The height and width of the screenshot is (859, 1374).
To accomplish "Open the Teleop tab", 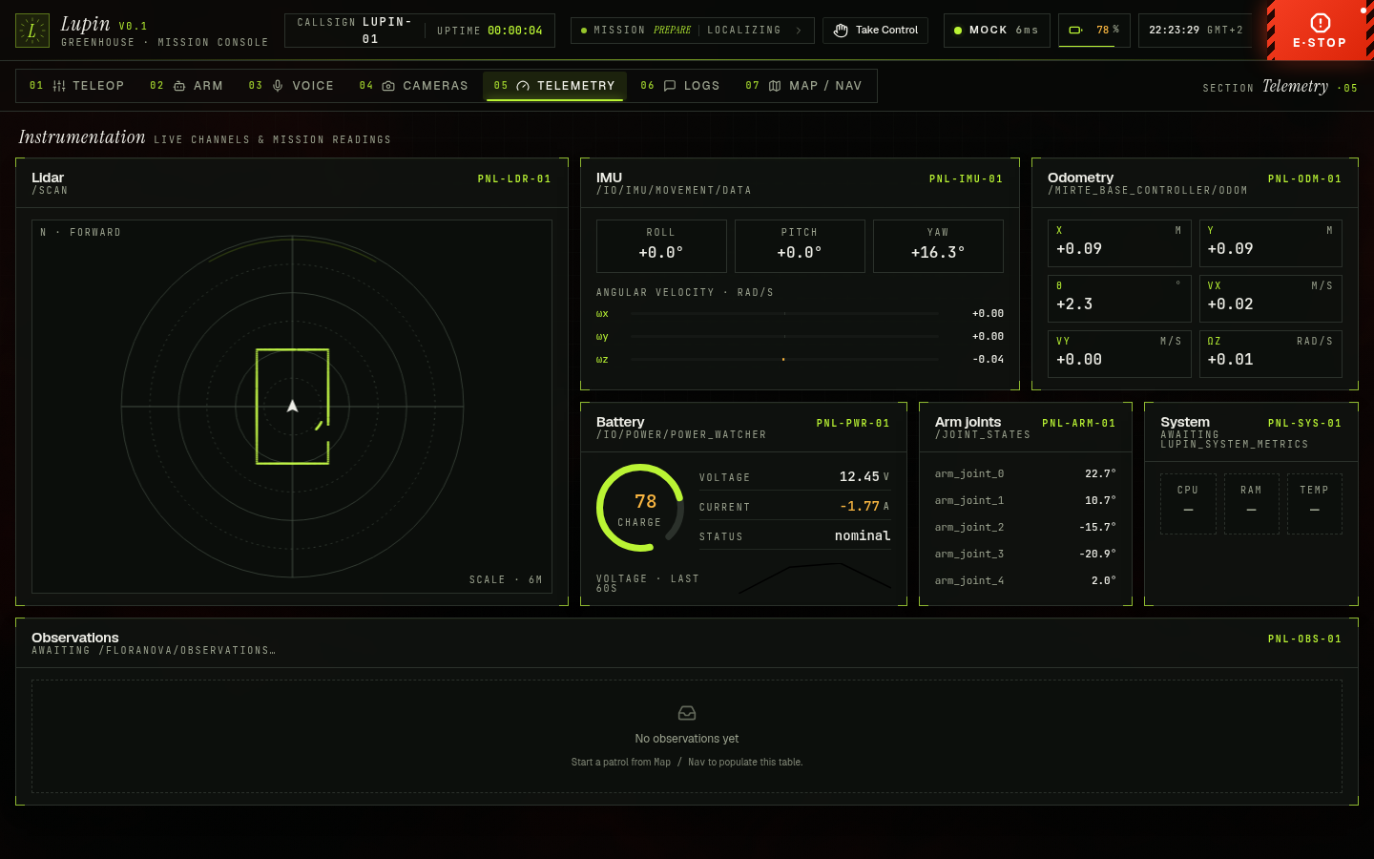I will (x=77, y=86).
